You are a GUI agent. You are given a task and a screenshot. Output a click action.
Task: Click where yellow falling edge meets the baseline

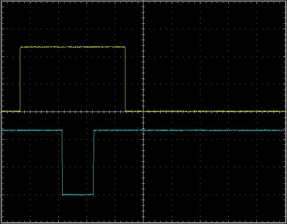click(x=125, y=111)
